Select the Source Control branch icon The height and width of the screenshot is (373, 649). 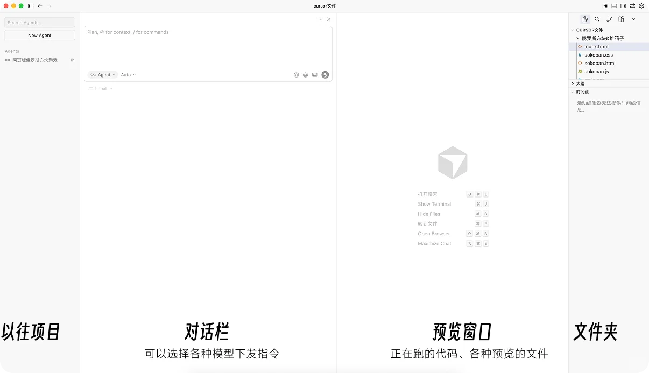click(609, 19)
